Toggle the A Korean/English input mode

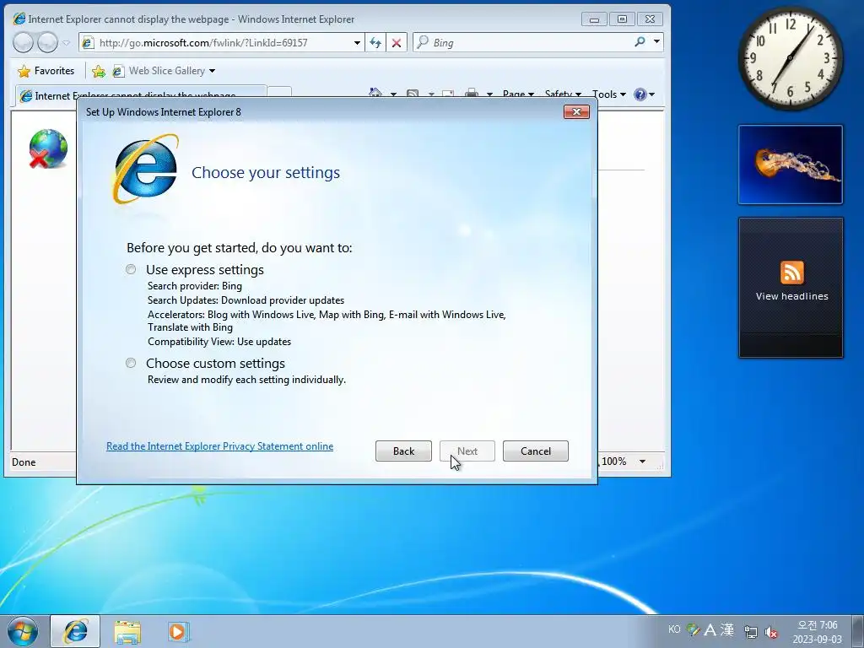pos(710,629)
